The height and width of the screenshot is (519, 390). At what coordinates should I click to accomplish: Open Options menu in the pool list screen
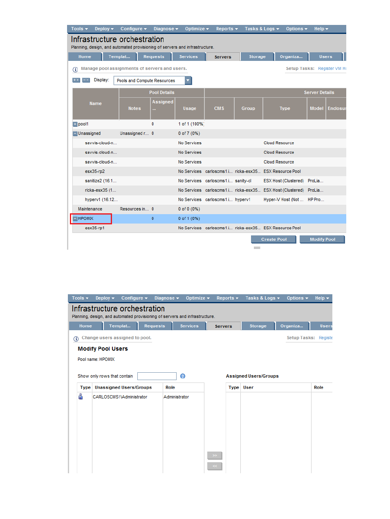297,29
